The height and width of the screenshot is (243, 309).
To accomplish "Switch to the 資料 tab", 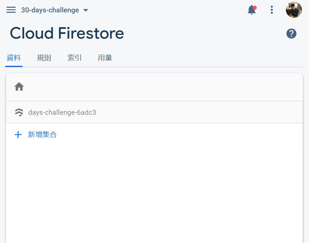I will tap(14, 58).
